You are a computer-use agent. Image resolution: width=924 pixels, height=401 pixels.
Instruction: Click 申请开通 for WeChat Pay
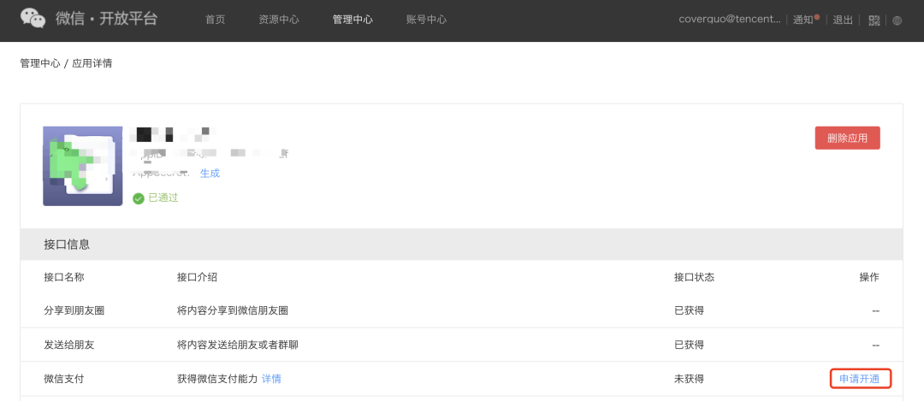click(x=861, y=379)
